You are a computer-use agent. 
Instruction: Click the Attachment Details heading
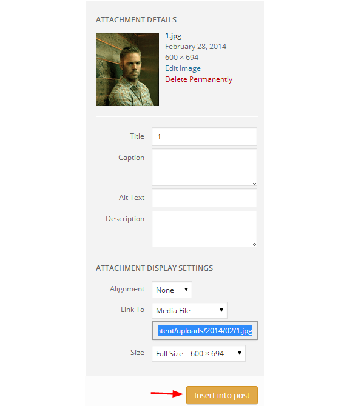(136, 19)
